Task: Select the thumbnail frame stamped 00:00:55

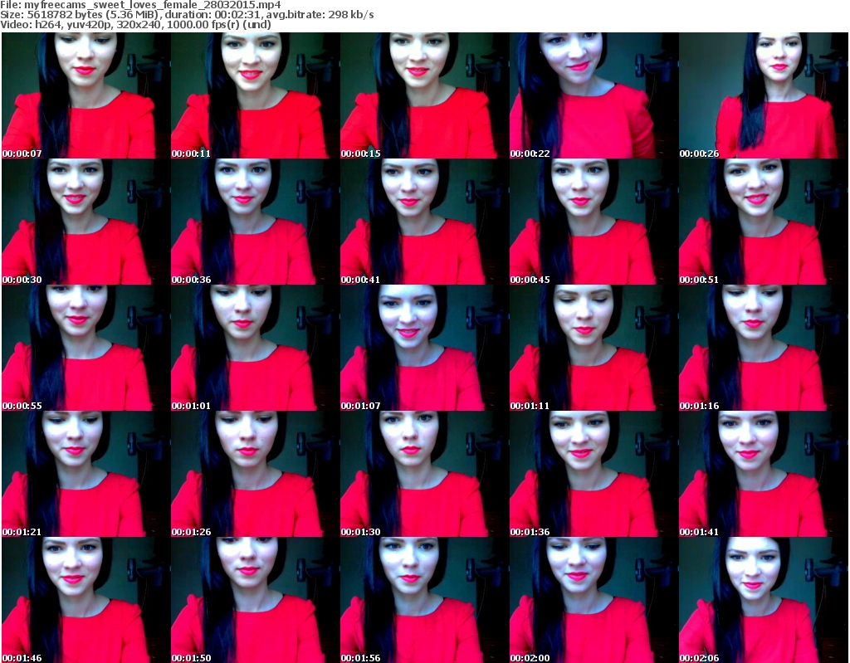Action: (x=85, y=348)
